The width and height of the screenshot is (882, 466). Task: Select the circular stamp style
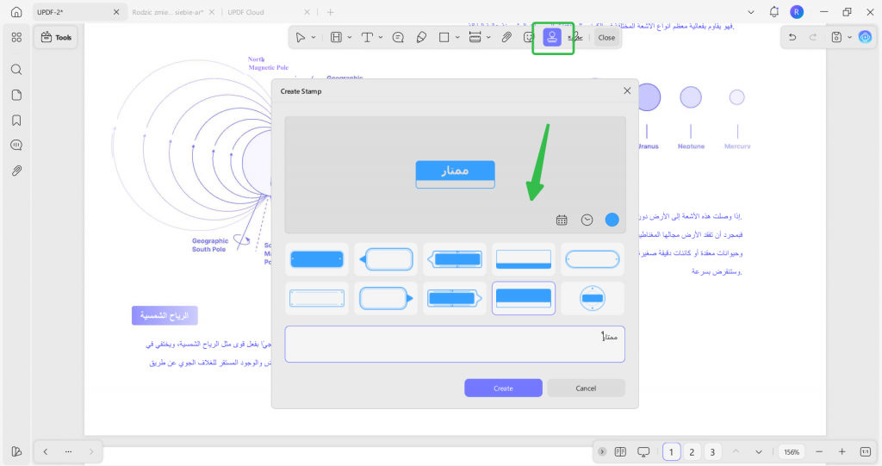[593, 298]
